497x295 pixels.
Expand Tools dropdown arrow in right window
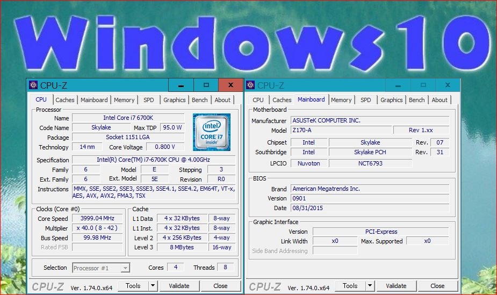tap(370, 285)
